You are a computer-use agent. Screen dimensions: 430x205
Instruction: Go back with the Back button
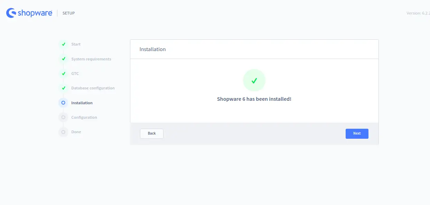pyautogui.click(x=152, y=134)
